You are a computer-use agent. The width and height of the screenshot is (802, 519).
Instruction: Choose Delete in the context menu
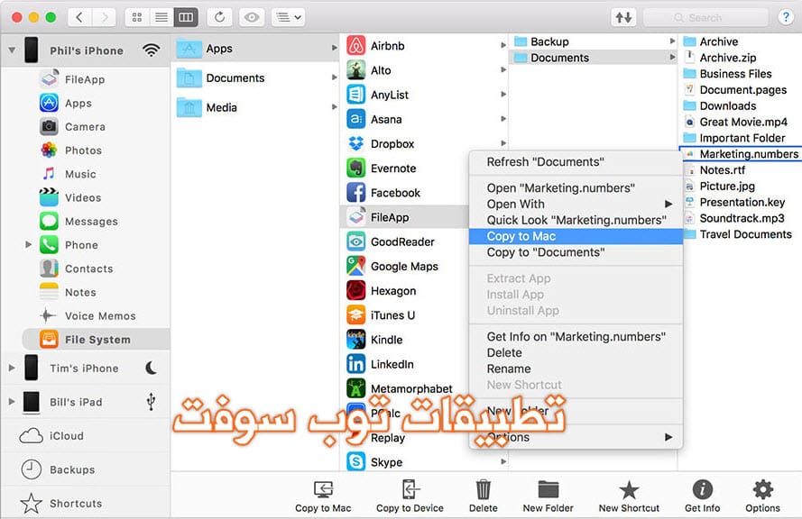pos(576,352)
